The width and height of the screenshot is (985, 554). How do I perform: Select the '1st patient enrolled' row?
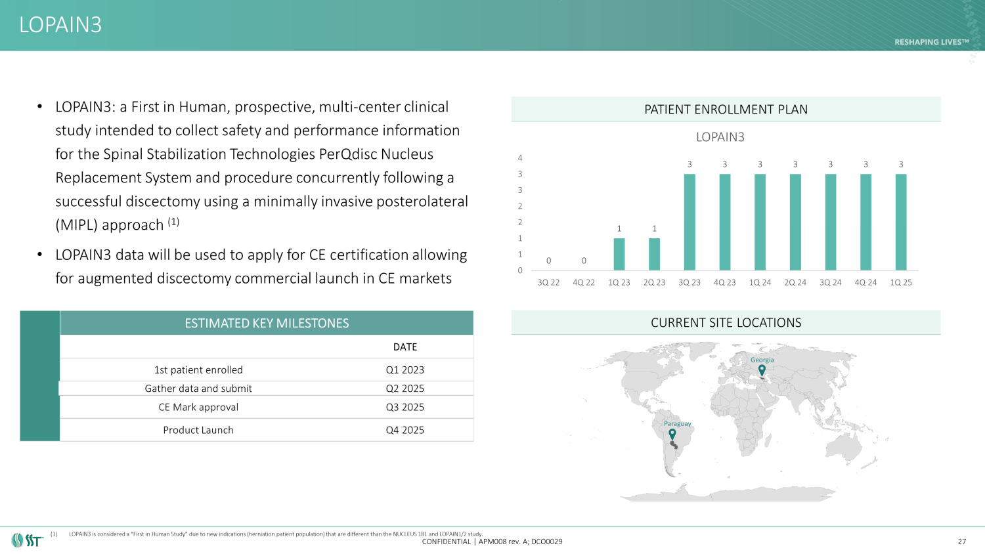click(198, 370)
